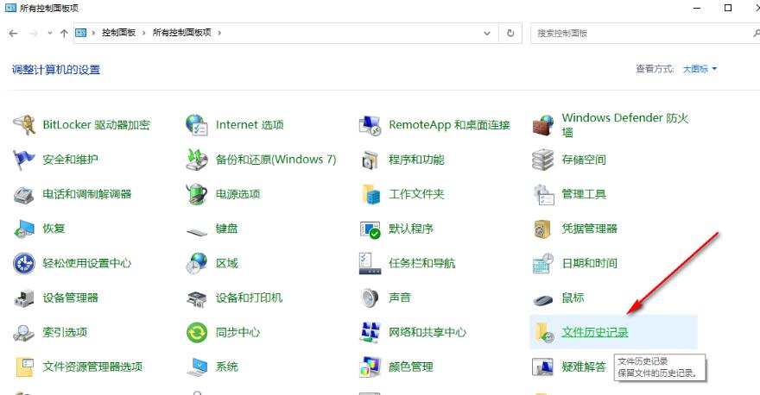Click the Windows Defender 防火墙 icon

[x=543, y=125]
